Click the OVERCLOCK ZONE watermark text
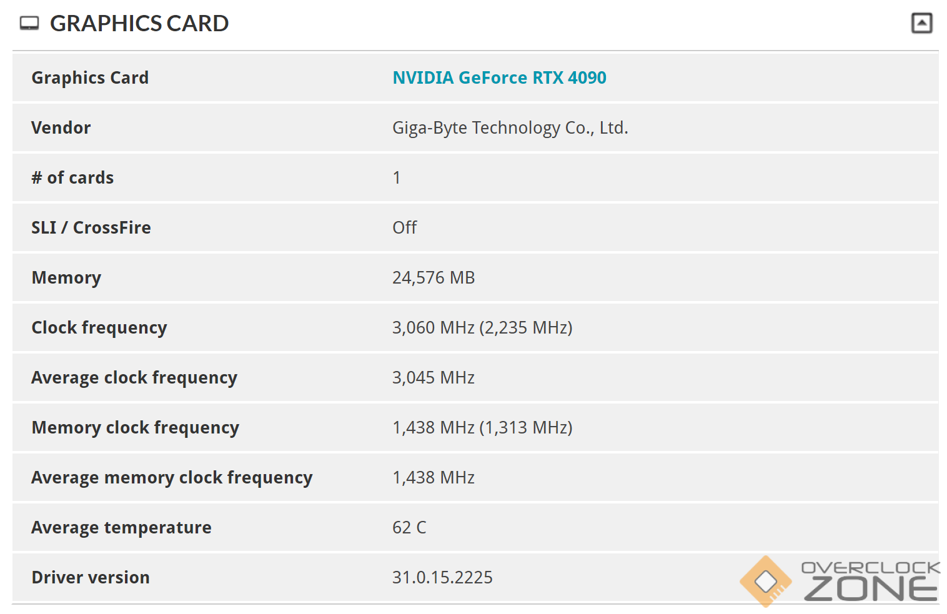This screenshot has width=947, height=614. pyautogui.click(x=871, y=582)
